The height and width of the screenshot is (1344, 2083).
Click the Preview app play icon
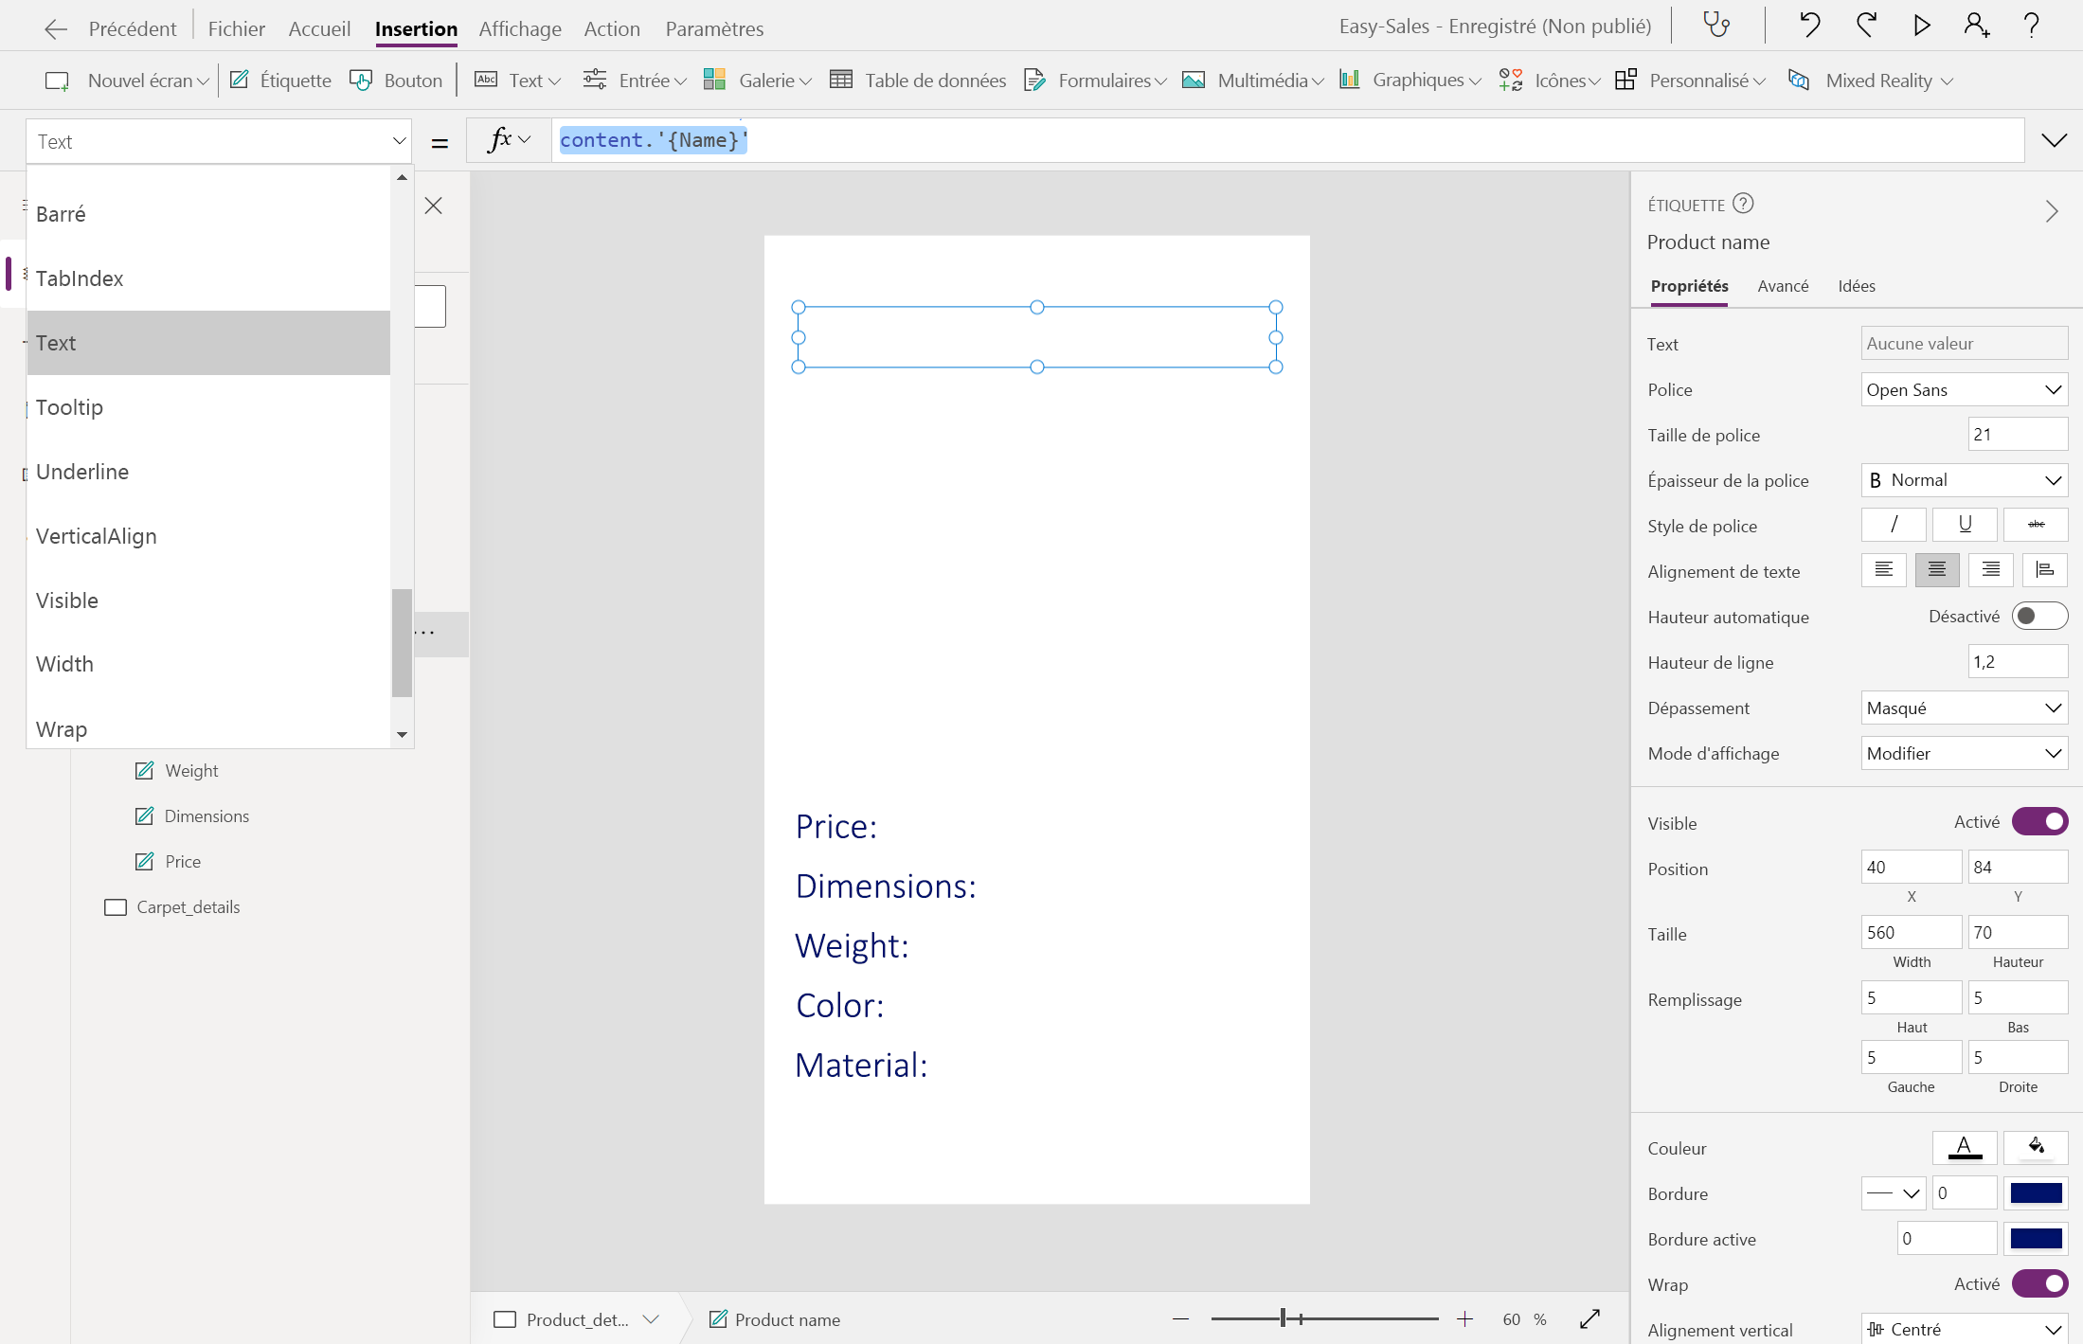pyautogui.click(x=1921, y=25)
